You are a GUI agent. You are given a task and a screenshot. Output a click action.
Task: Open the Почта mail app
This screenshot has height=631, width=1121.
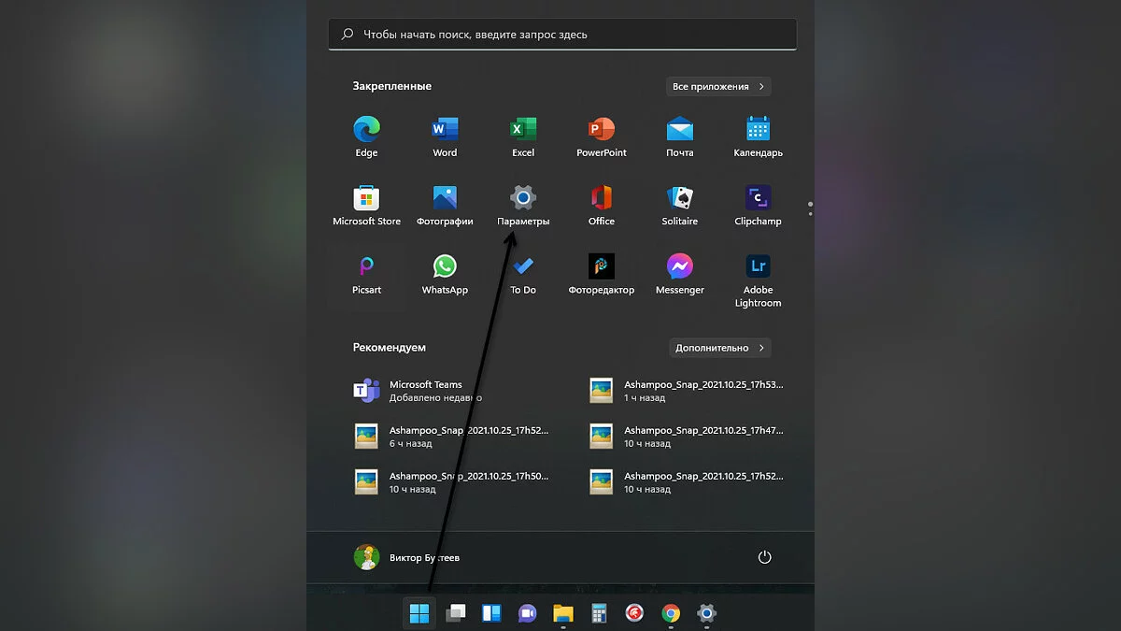[x=680, y=137]
